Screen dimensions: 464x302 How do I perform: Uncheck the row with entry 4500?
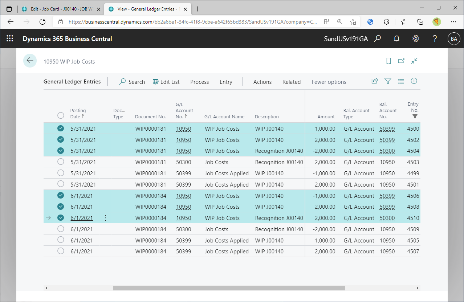pos(61,128)
